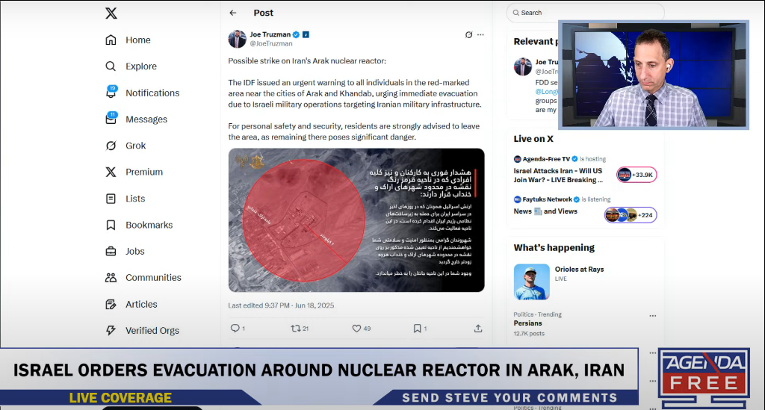Like the post with the heart icon

356,329
